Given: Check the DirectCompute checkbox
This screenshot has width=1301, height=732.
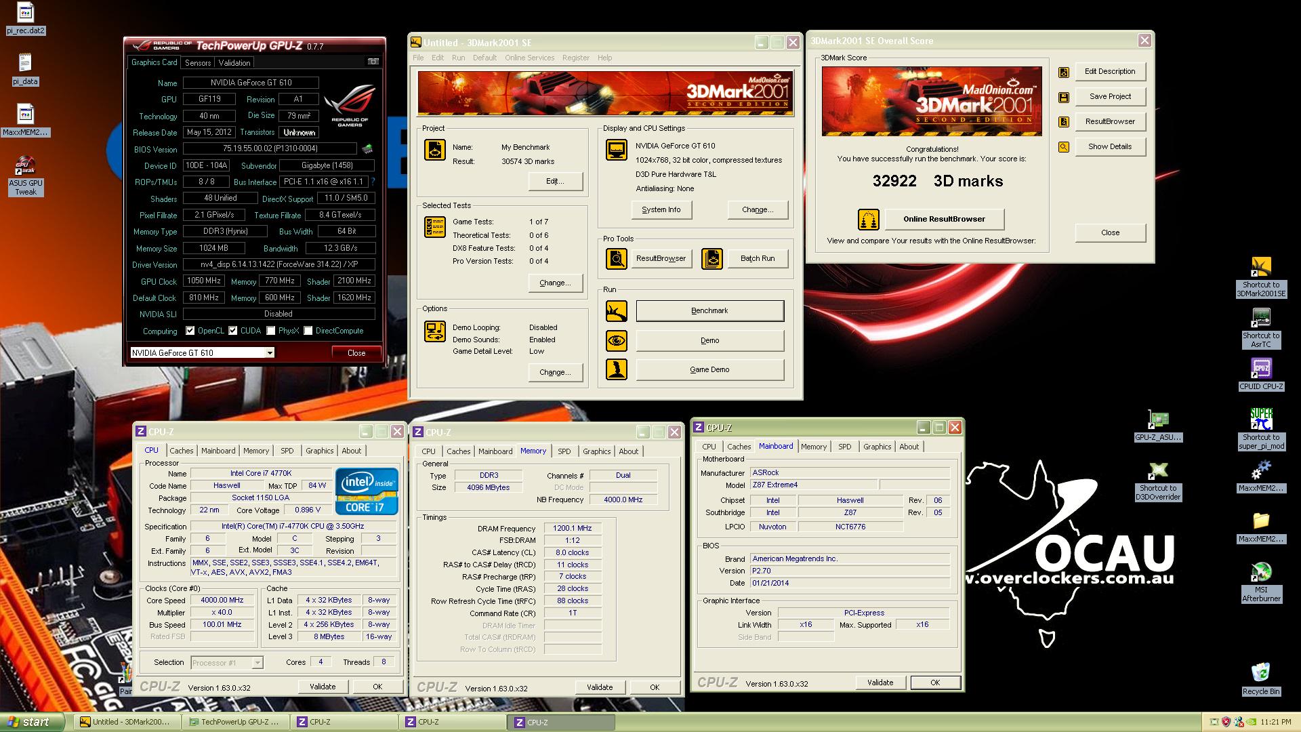Looking at the screenshot, I should 308,331.
